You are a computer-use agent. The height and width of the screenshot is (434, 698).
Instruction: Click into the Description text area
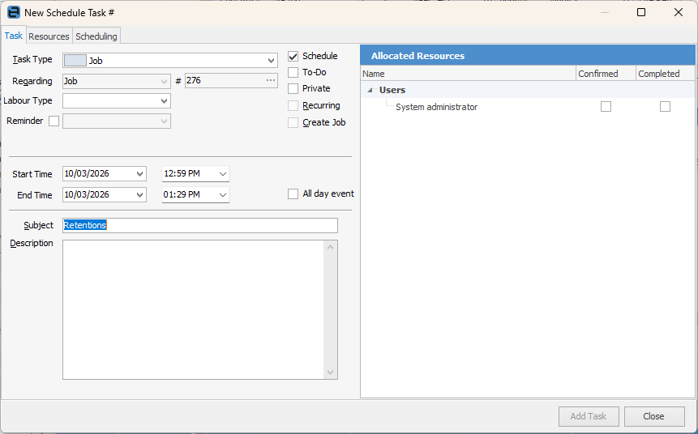coord(194,309)
